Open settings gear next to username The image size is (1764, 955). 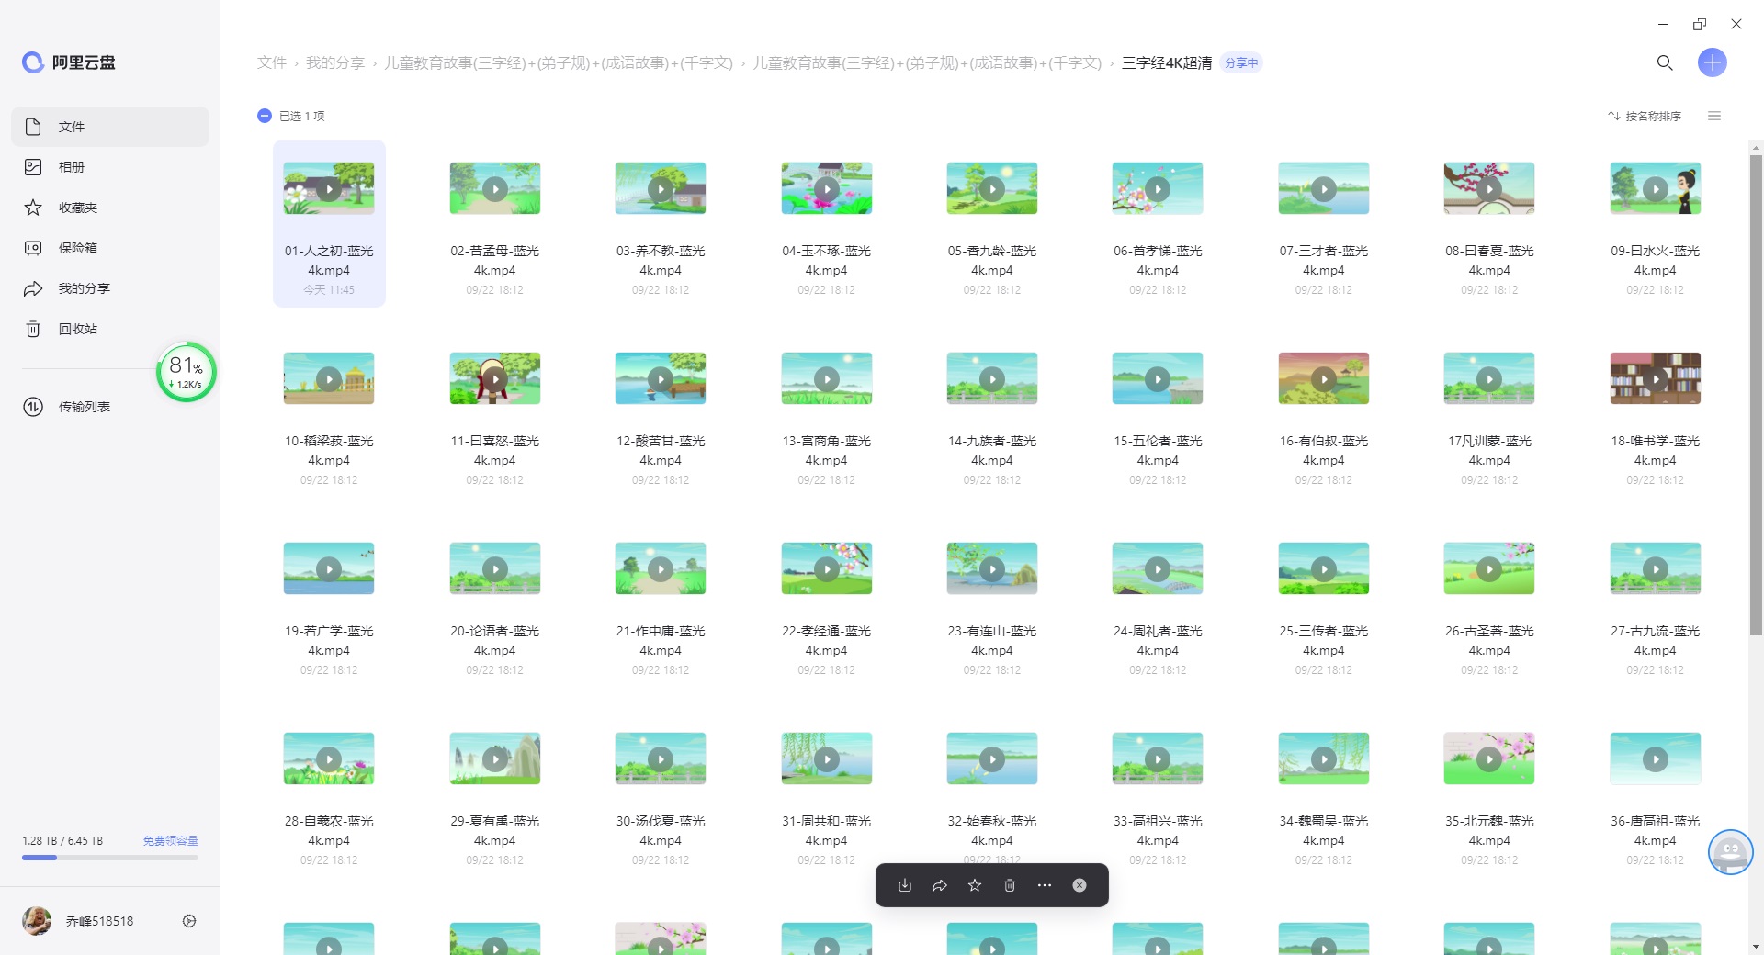[x=189, y=921]
